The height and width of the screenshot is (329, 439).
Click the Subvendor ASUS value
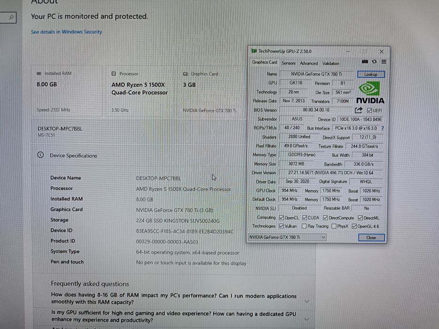297,119
